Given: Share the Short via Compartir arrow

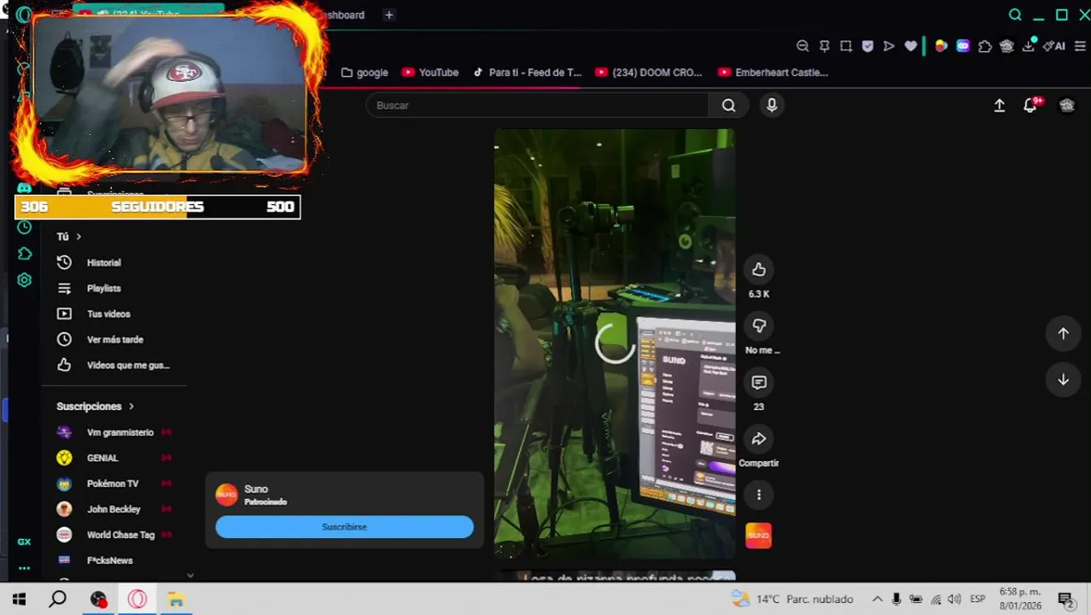Looking at the screenshot, I should coord(759,439).
